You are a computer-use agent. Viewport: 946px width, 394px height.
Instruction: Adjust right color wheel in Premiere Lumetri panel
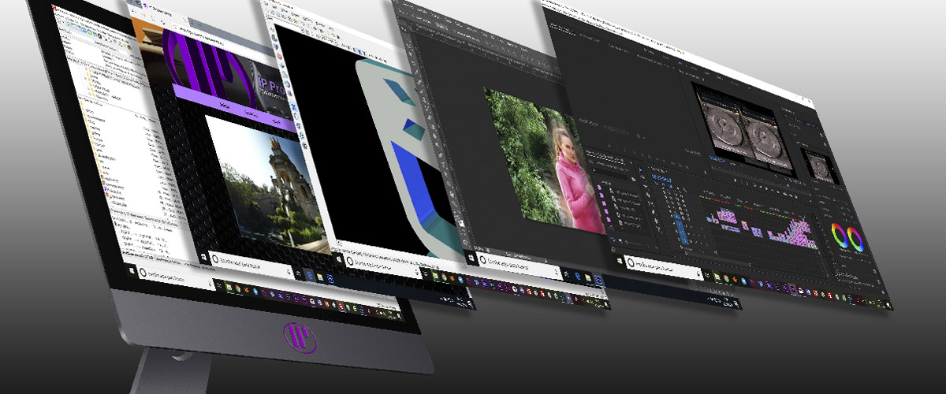(x=855, y=240)
